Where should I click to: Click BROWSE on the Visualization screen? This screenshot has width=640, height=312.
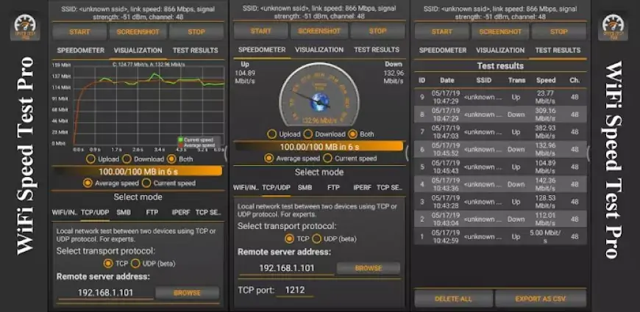[187, 293]
